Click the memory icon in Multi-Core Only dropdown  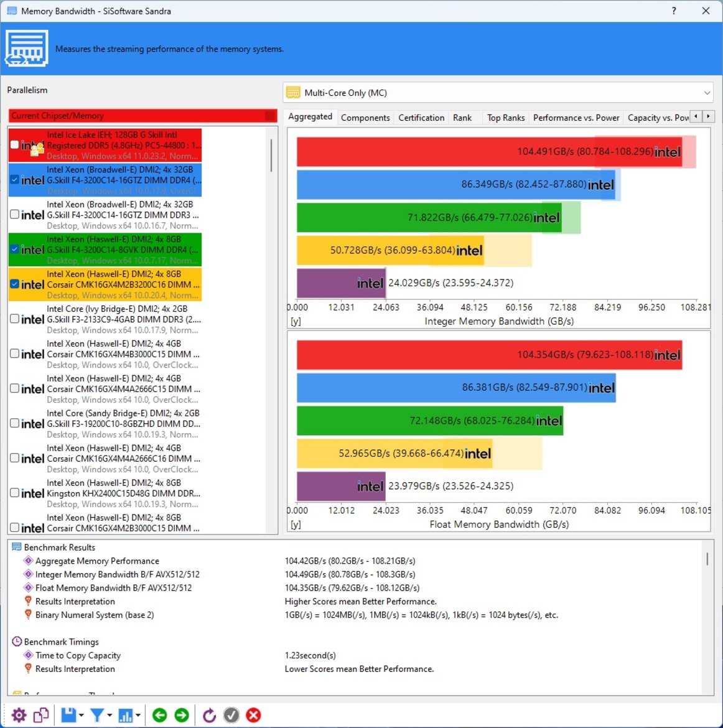click(293, 92)
